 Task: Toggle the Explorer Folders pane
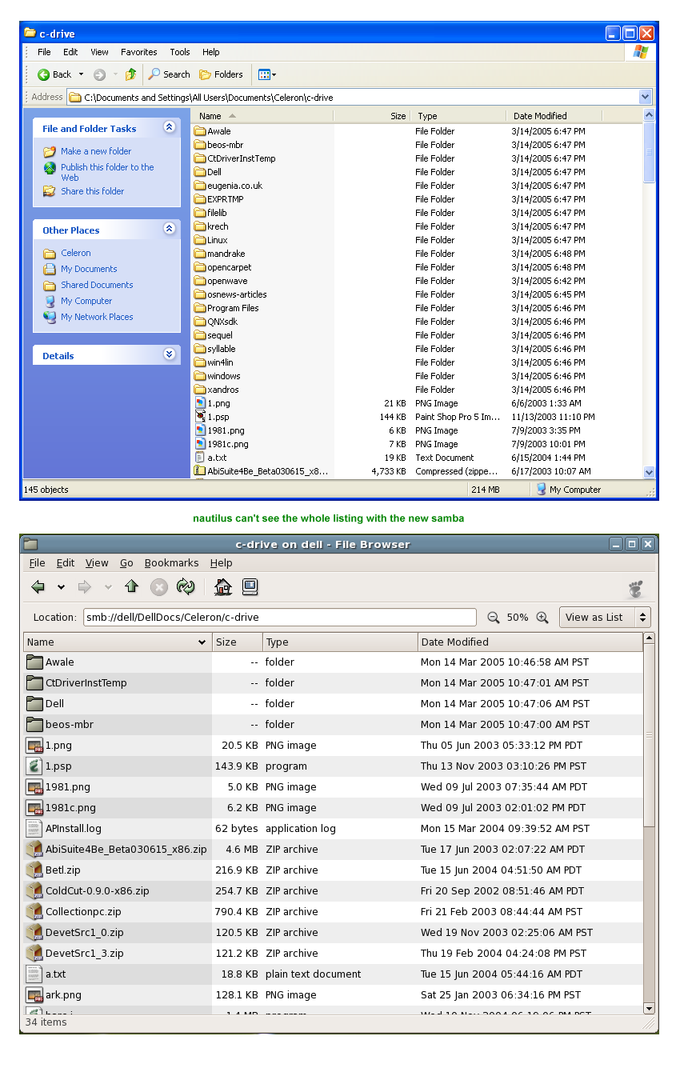tap(221, 74)
